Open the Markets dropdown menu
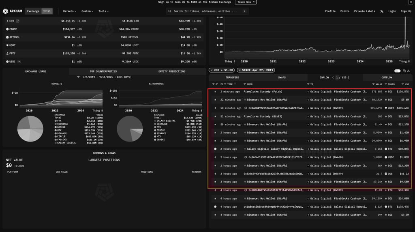415x232 pixels. point(70,11)
